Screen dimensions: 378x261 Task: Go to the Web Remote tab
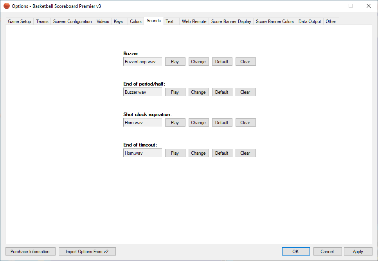pyautogui.click(x=194, y=21)
